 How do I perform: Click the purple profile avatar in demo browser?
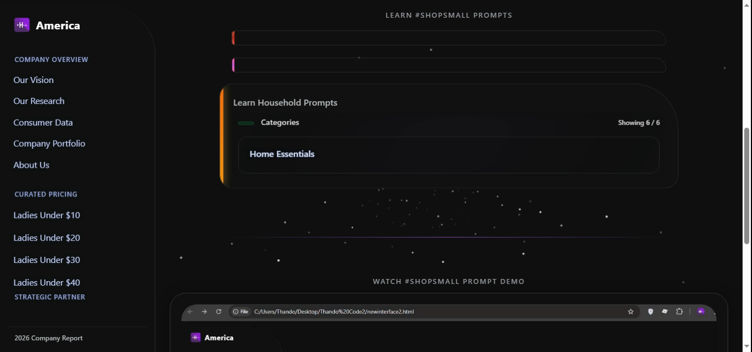701,312
